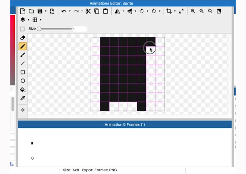Toggle the background contrast icon
The image size is (246, 174).
(x=219, y=11)
